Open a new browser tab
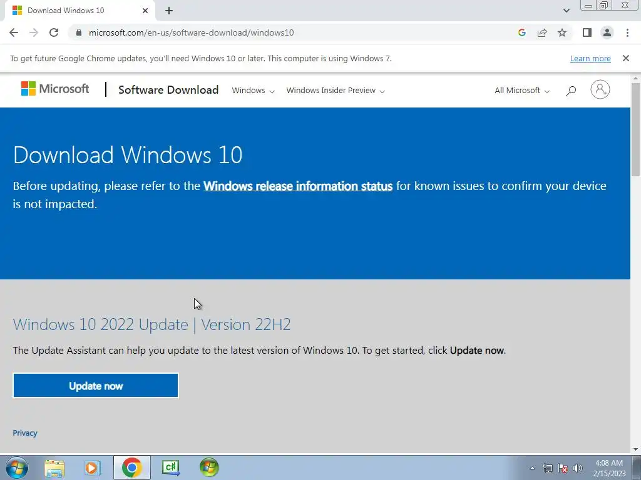 point(169,11)
